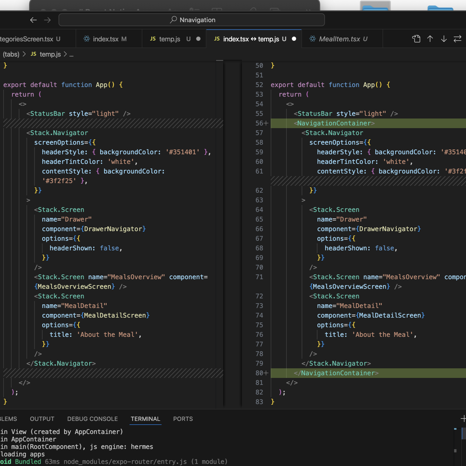Click 'Bundled 63ms' terminal line
Viewport: 466px width, 466px height.
point(113,461)
